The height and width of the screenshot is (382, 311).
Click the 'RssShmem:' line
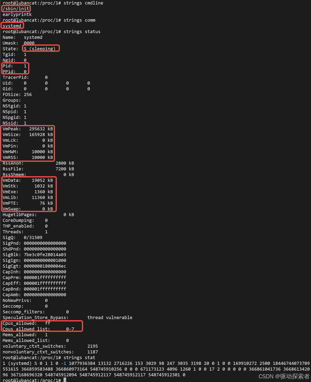point(38,175)
